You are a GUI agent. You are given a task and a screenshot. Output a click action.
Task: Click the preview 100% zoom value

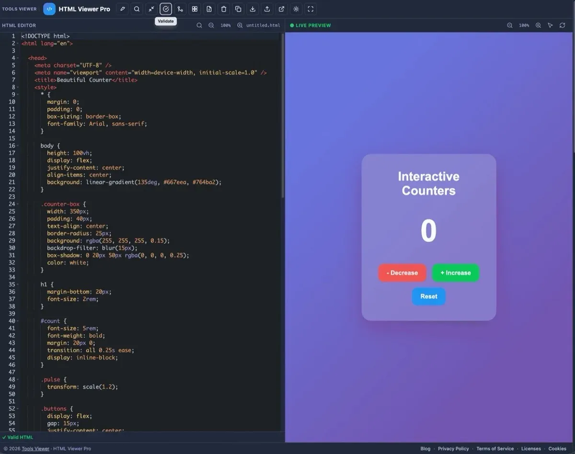click(x=524, y=25)
